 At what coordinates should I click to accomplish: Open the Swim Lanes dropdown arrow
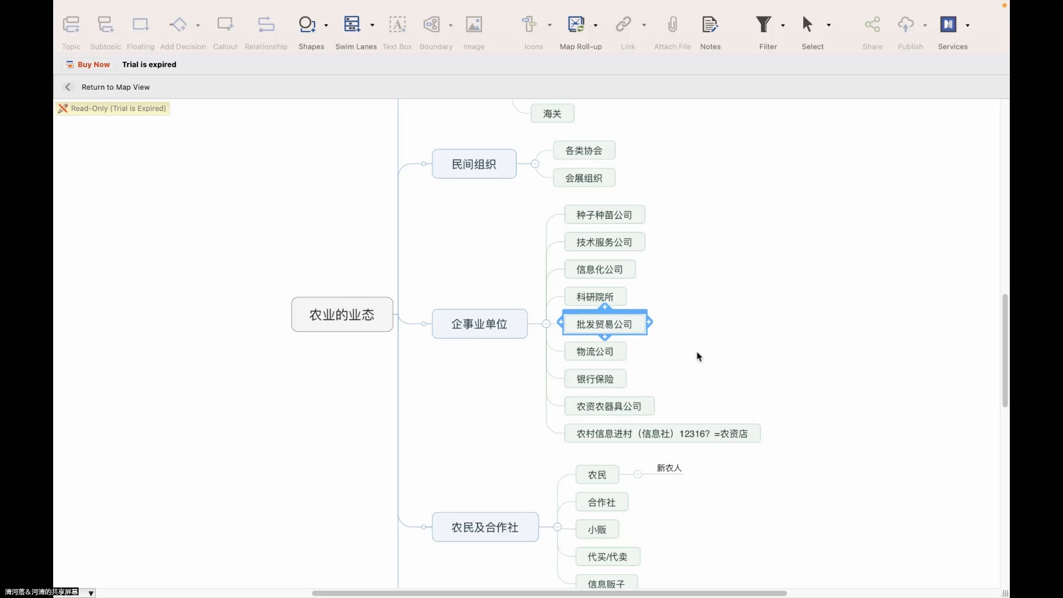[x=372, y=25]
